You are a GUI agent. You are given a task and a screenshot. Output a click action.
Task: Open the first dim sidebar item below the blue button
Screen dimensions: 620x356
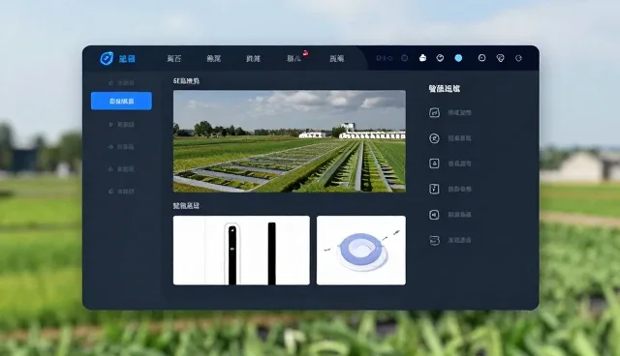pyautogui.click(x=121, y=125)
